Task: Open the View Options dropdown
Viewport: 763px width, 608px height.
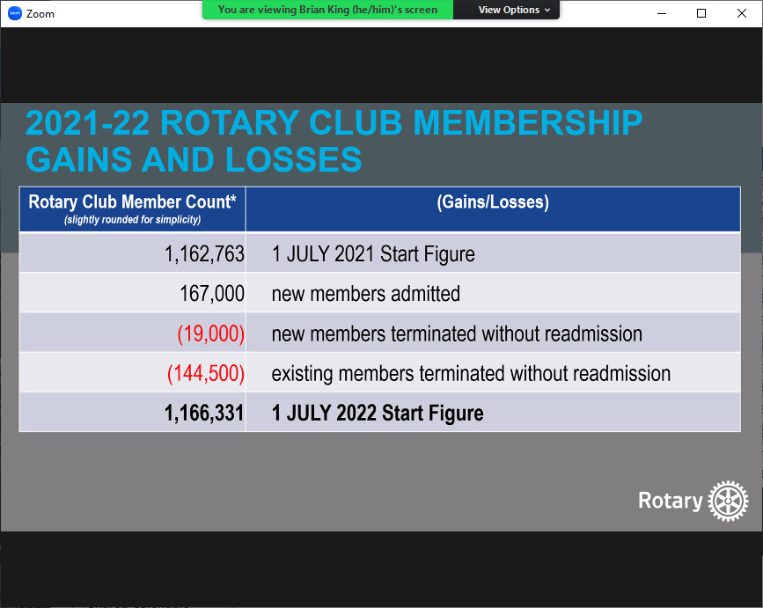Action: (x=514, y=10)
